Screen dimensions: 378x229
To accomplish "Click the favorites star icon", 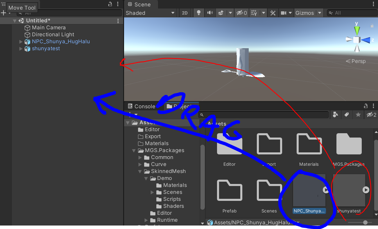I will (358, 115).
